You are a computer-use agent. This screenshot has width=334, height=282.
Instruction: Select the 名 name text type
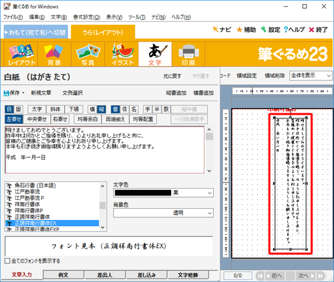[134, 109]
